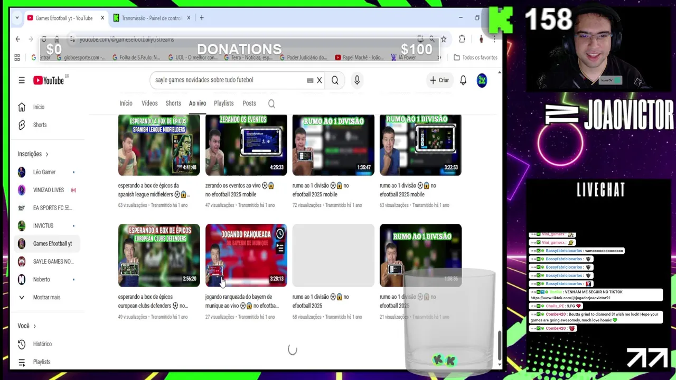Close the Games Efootball yt tab
Viewport: 676px width, 380px height.
pos(102,18)
